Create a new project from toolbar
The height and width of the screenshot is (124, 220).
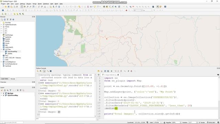coord(3,7)
